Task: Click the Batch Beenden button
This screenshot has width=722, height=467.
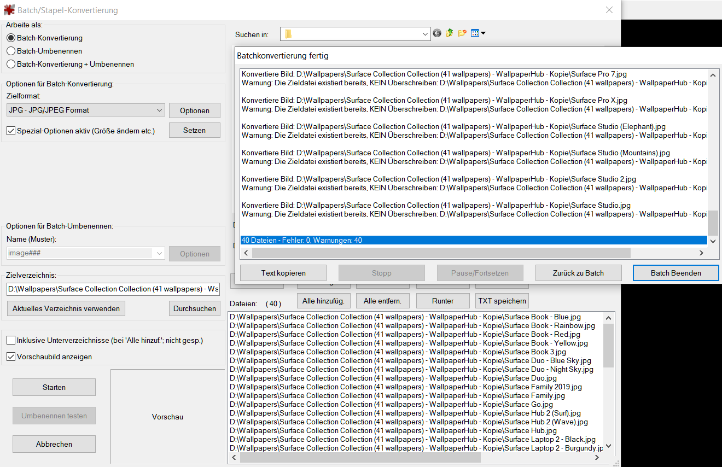Action: coord(676,273)
